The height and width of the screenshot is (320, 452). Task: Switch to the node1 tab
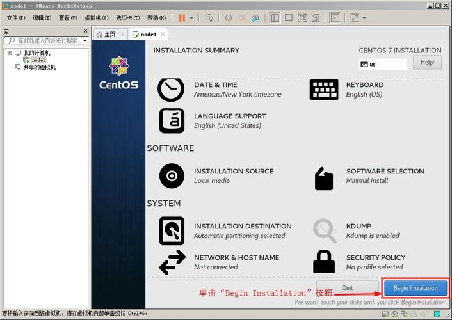point(148,35)
